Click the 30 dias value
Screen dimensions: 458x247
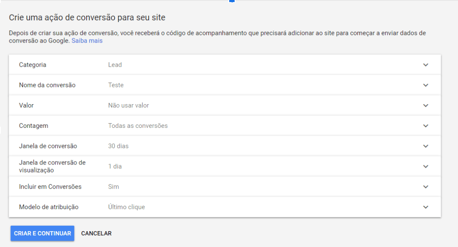coord(118,146)
